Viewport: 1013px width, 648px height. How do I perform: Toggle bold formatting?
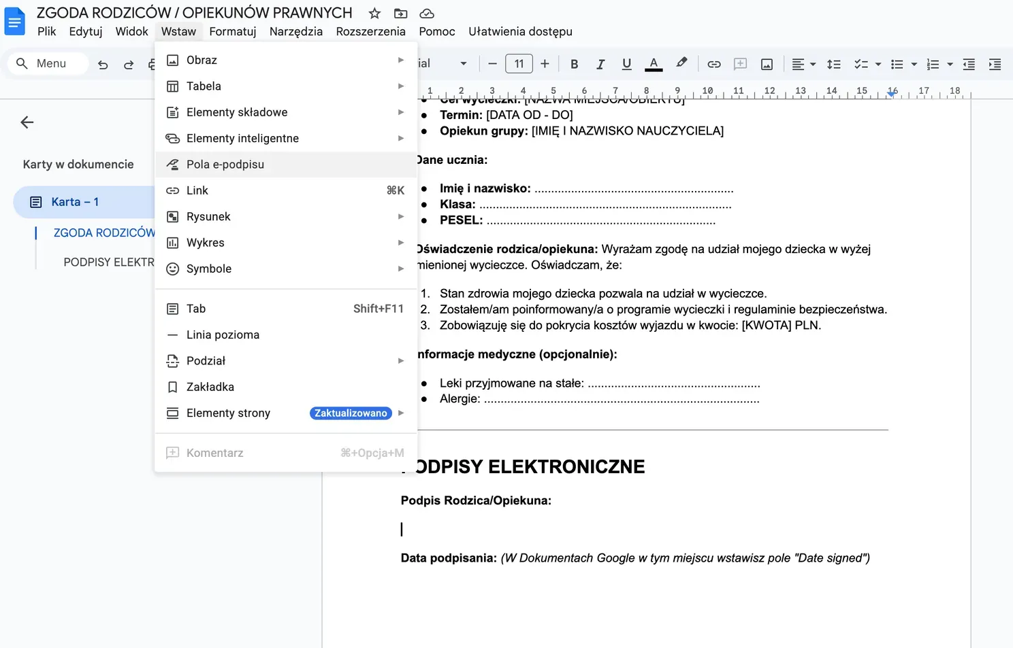coord(575,64)
